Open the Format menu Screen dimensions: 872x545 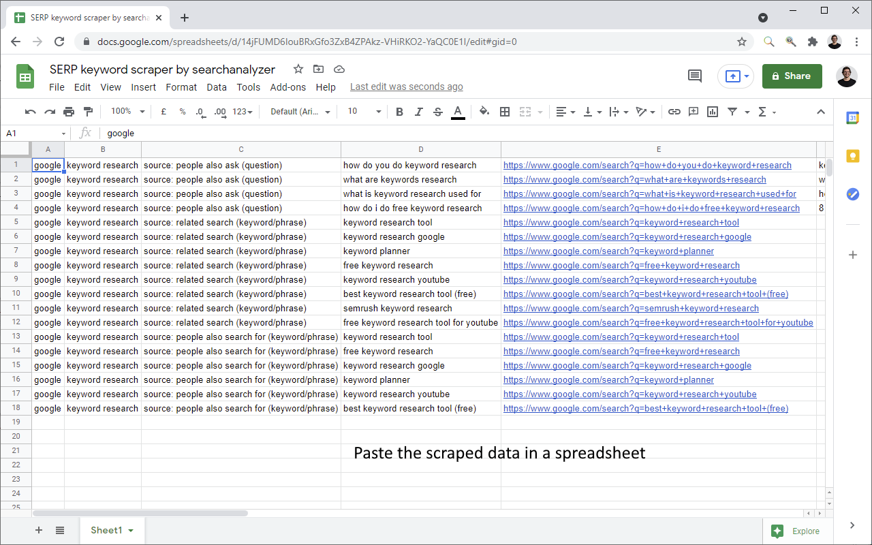[181, 87]
